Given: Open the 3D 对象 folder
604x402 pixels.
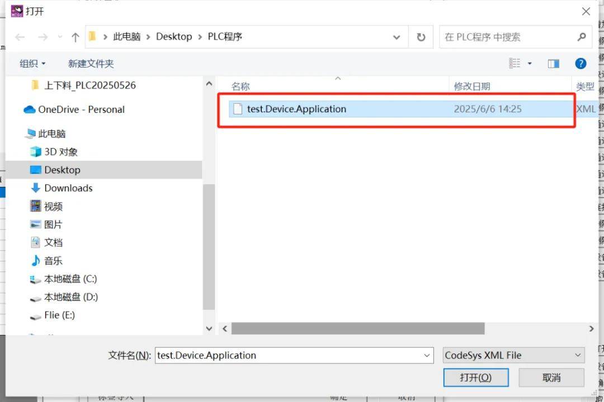Looking at the screenshot, I should tap(60, 152).
